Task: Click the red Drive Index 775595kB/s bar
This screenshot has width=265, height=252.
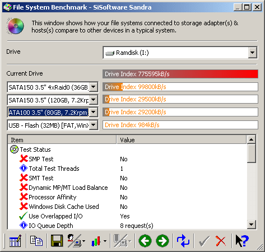Action: click(180, 74)
